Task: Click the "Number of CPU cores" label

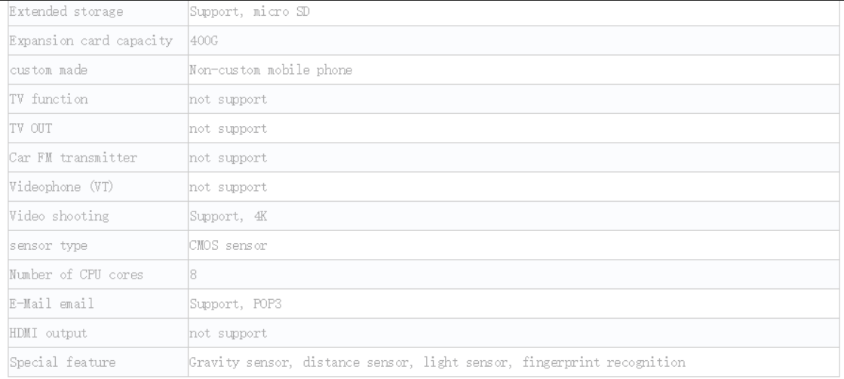Action: coord(76,274)
